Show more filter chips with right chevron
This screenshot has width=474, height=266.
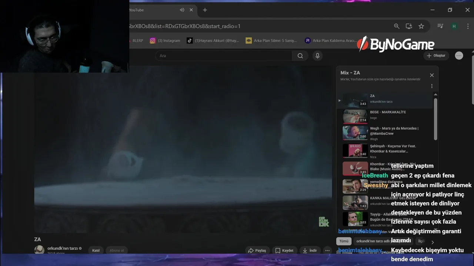(x=433, y=242)
